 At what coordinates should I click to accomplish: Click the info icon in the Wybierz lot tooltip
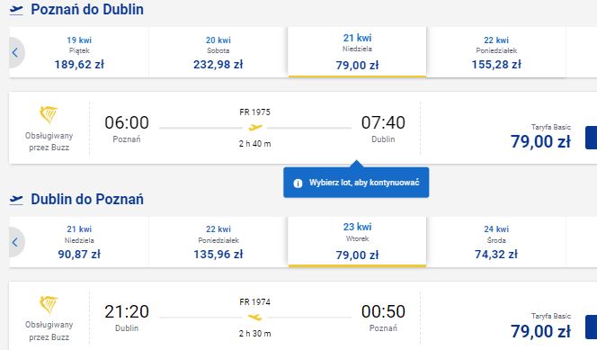[298, 184]
